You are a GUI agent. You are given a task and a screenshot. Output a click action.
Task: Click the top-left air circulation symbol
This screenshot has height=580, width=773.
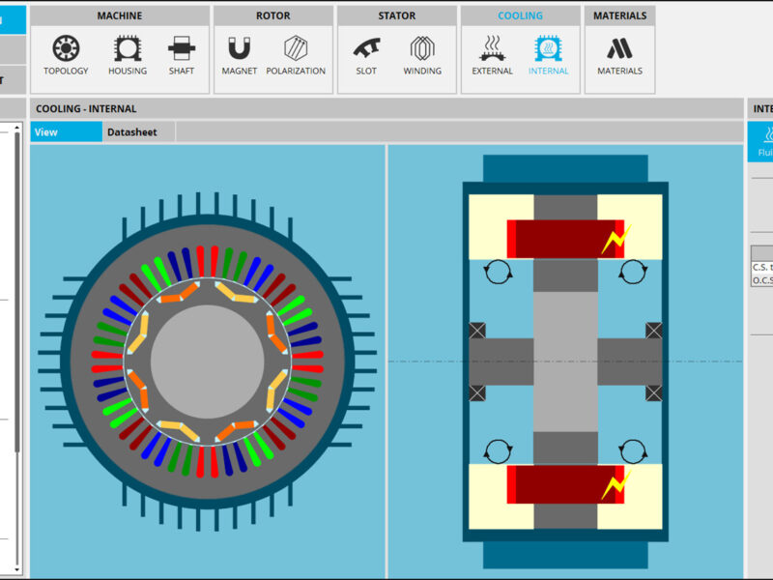click(x=498, y=272)
